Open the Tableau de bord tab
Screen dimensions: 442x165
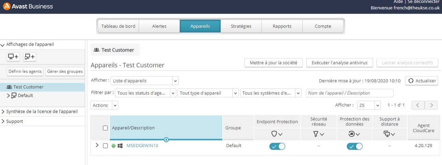pos(118,26)
